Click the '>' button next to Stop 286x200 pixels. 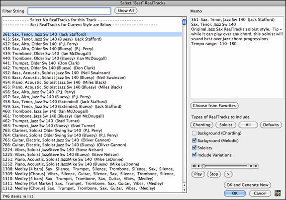228,174
